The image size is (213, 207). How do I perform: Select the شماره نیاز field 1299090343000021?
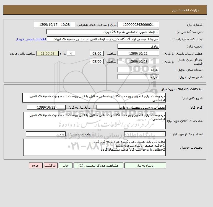pos(138,24)
